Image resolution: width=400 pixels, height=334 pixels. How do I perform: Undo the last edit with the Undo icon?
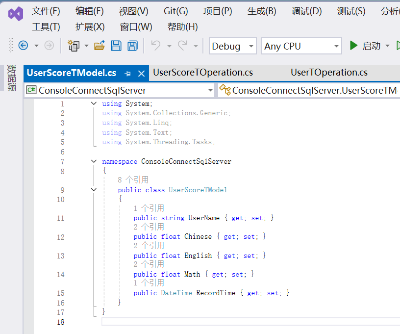(x=155, y=46)
